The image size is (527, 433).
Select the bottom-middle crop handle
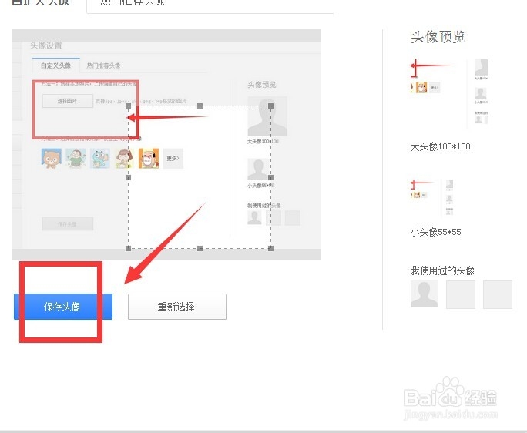tap(200, 248)
